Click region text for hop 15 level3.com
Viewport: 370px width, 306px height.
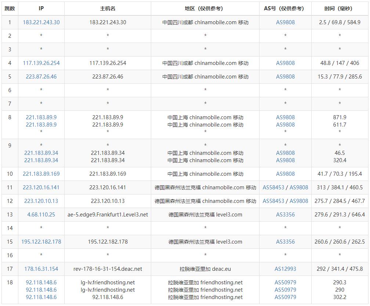[205, 242]
